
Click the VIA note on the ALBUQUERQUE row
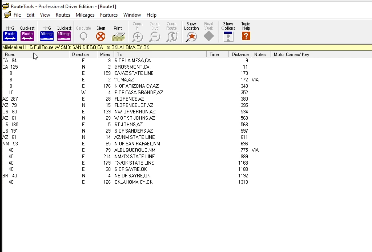coord(255,150)
